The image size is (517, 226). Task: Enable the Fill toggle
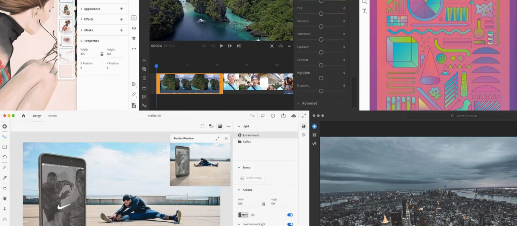[290, 215]
